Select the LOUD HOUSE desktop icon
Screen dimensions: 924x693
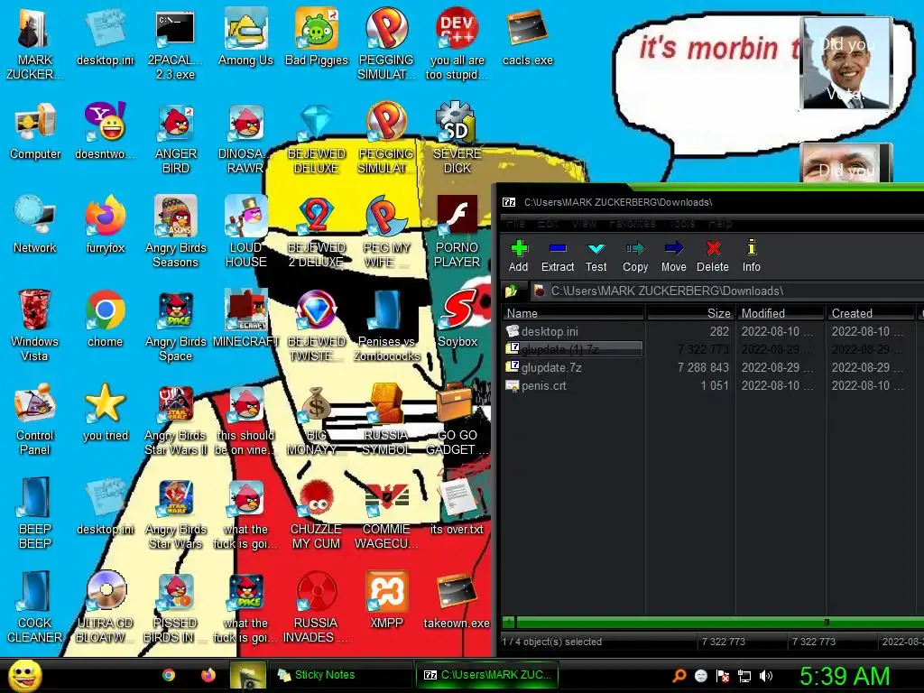245,232
